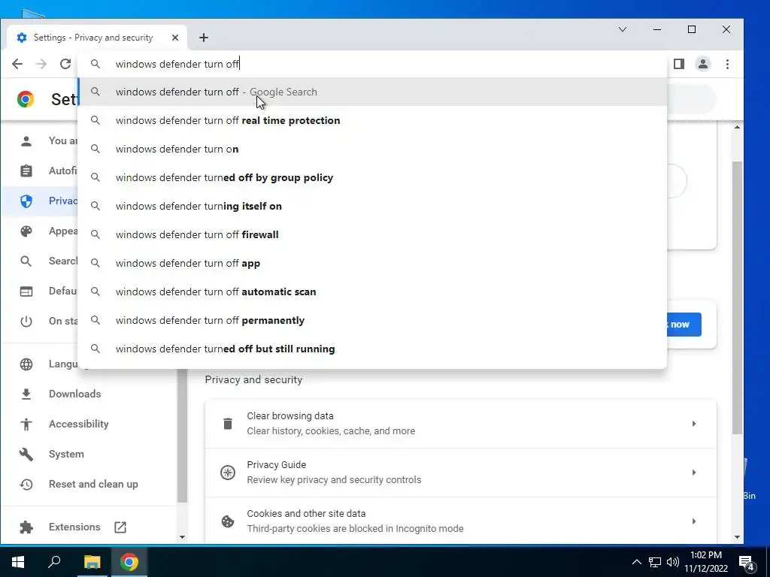770x577 pixels.
Task: Open the Downloads settings section
Action: click(74, 394)
